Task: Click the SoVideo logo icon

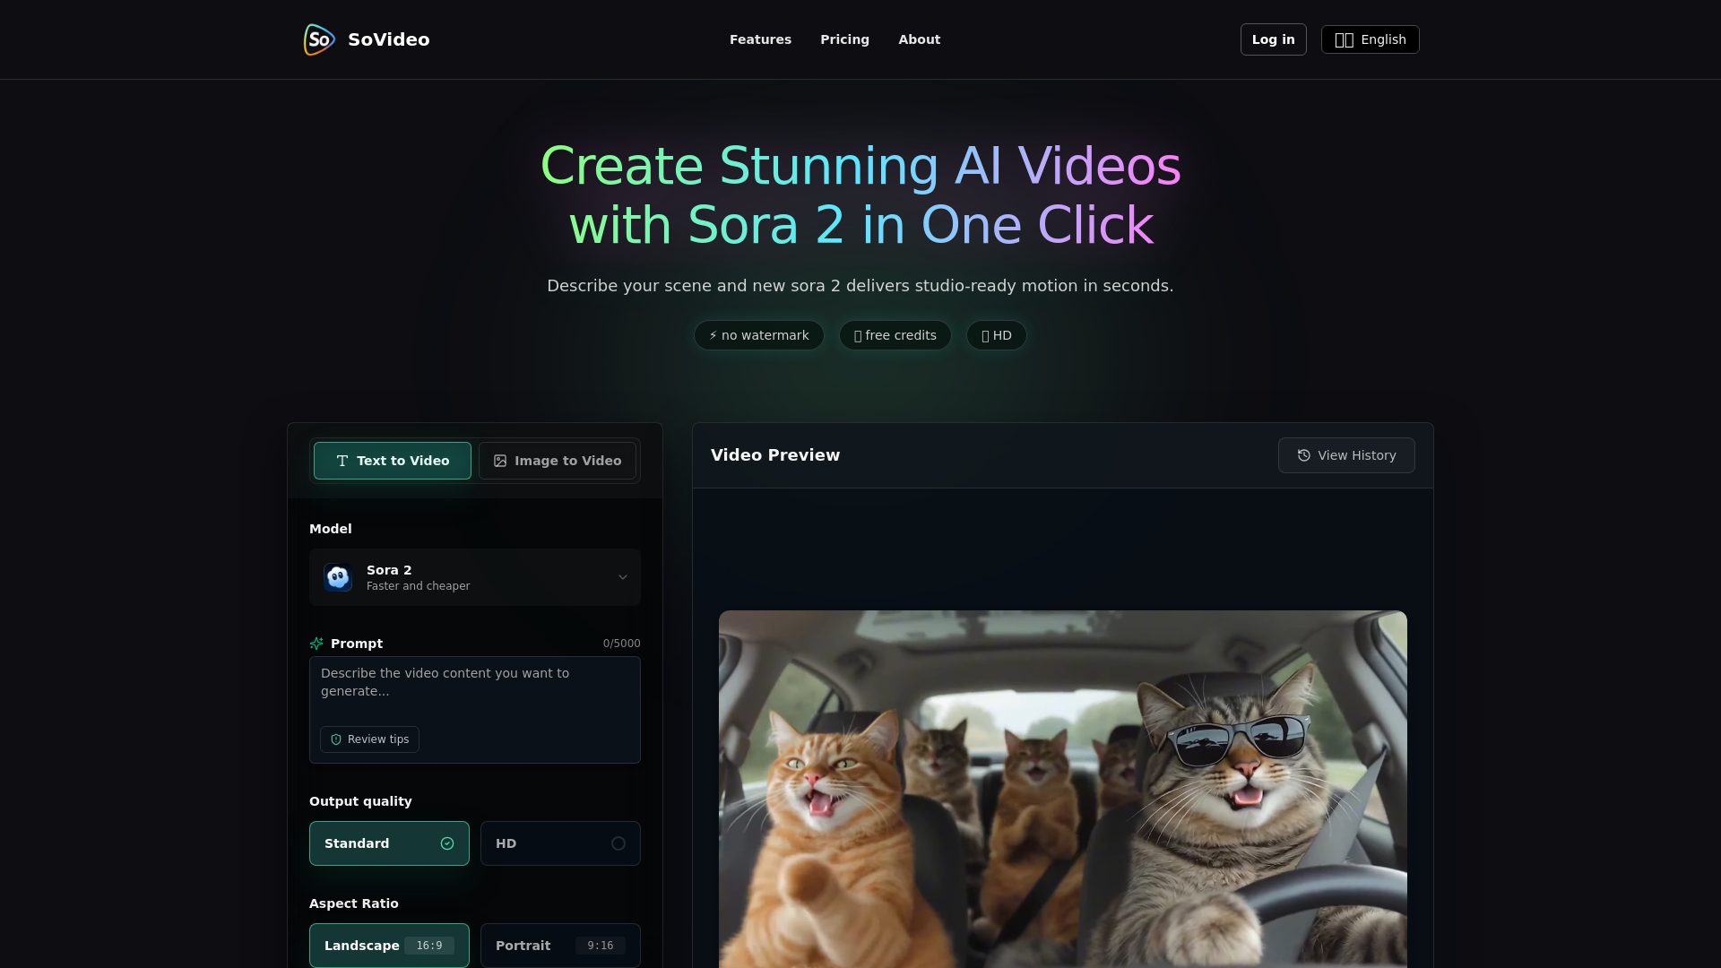Action: [x=319, y=39]
